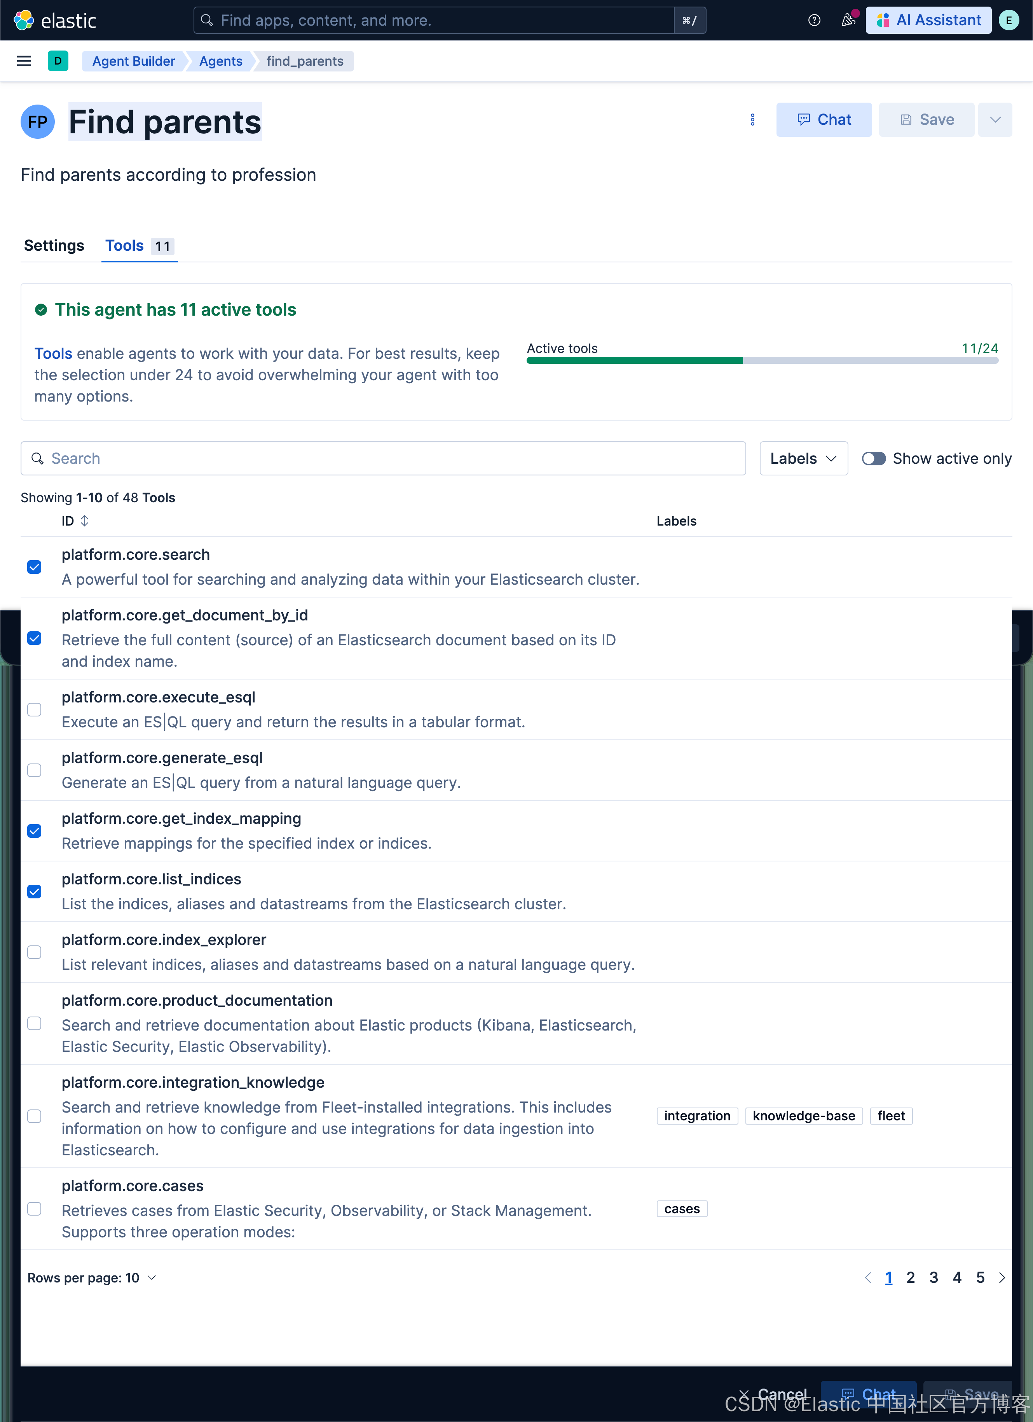Expand the Save button dropdown arrow
This screenshot has height=1422, width=1033.
coord(995,120)
